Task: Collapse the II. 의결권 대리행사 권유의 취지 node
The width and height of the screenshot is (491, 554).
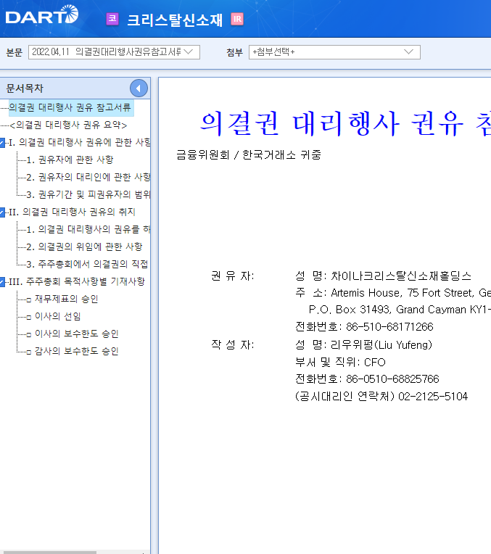Action: (2, 212)
